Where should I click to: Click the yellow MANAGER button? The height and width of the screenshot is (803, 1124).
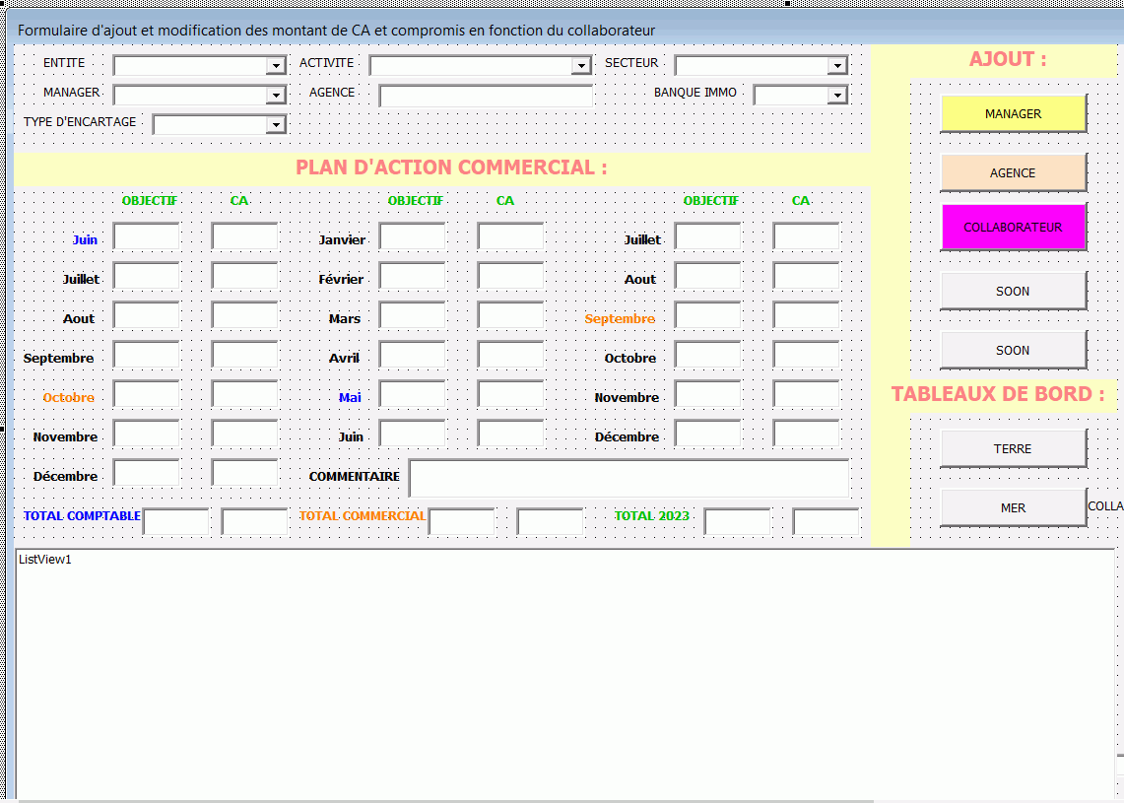point(1013,113)
